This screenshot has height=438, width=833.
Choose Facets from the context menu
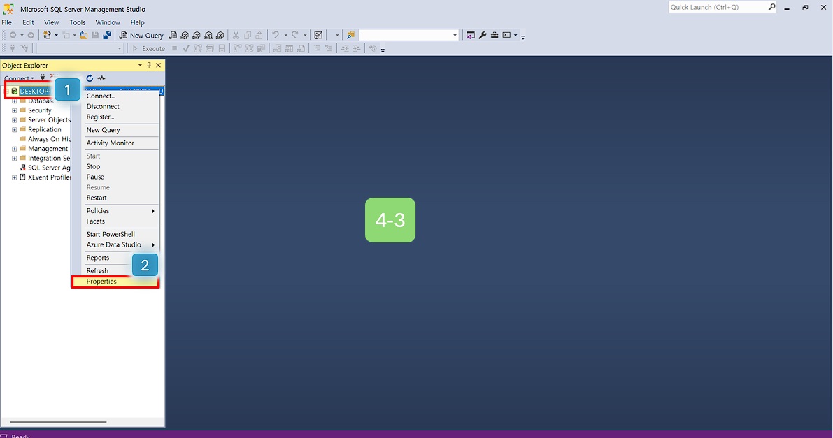pos(115,221)
